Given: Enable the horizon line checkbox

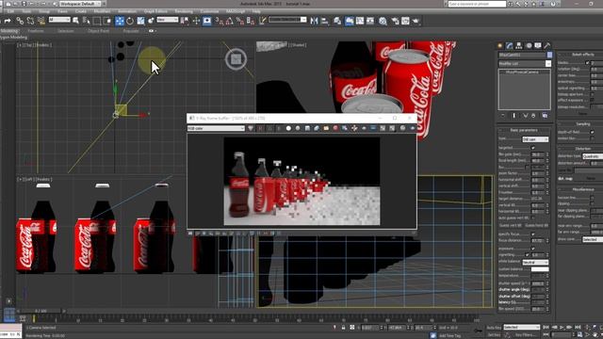Looking at the screenshot, I should [x=593, y=198].
